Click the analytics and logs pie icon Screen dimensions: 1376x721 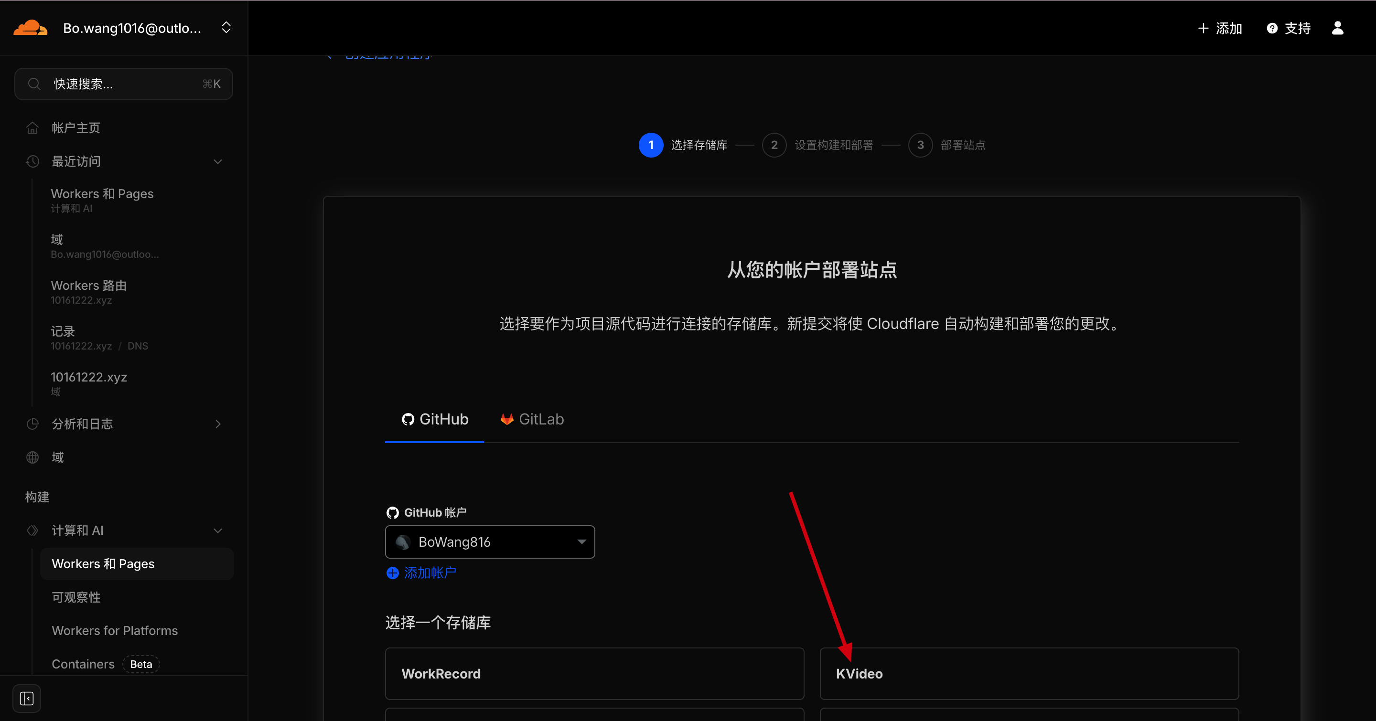32,424
